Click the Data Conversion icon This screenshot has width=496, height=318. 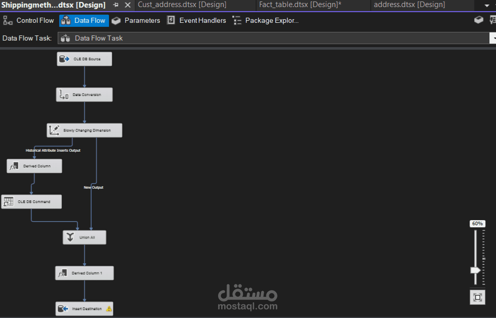[64, 95]
